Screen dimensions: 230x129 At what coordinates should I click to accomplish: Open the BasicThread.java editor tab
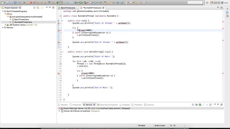[x=68, y=8]
